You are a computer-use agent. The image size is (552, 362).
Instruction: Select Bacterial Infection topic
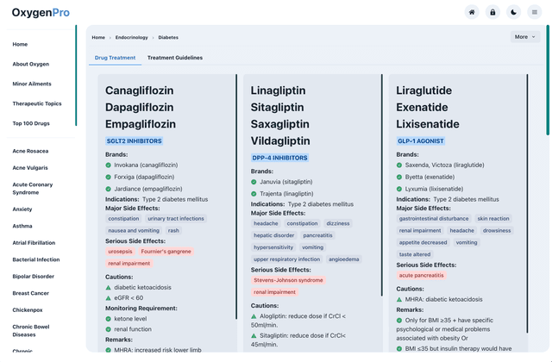(x=36, y=259)
